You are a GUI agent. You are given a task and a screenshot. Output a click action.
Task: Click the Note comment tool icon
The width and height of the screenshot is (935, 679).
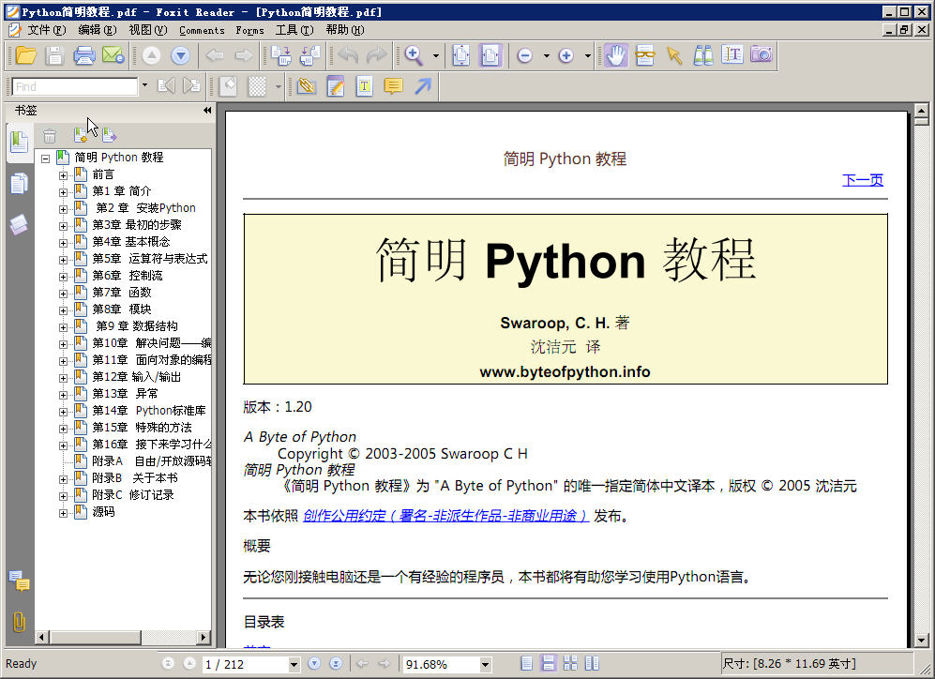(393, 86)
